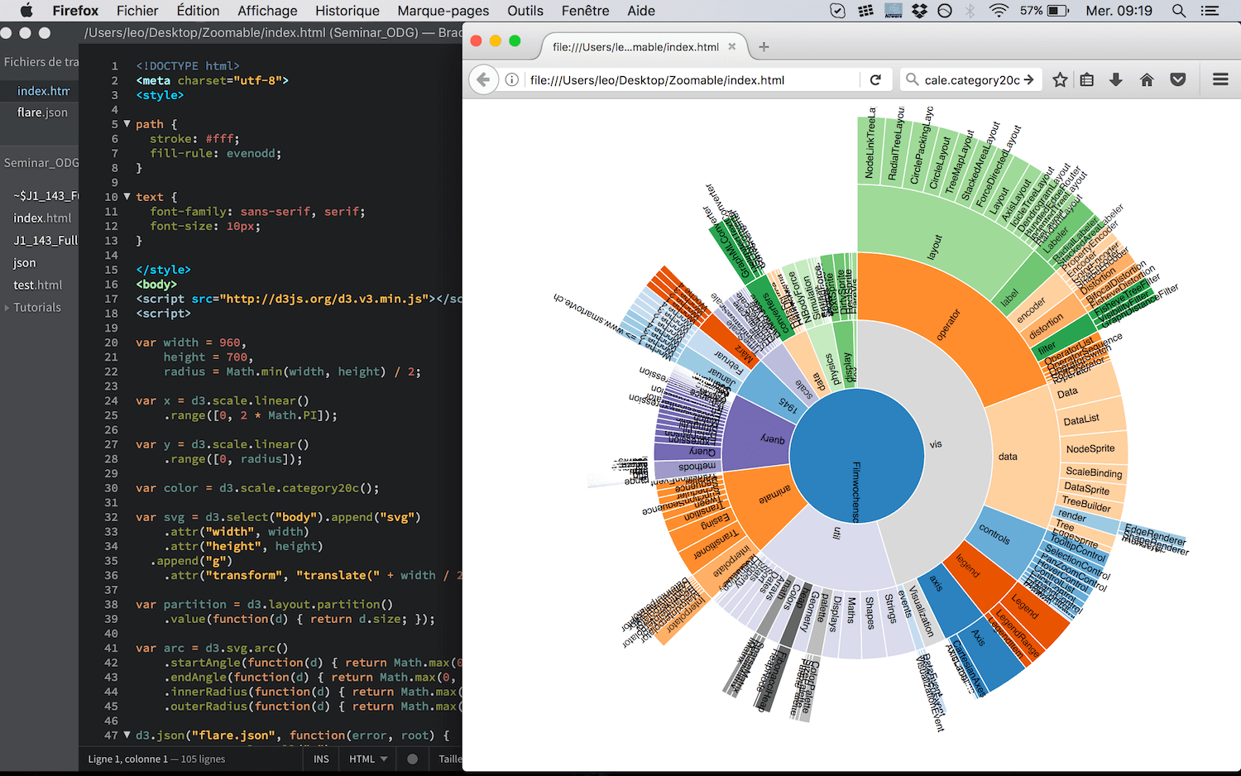Click the date Mer. 09:19 in menu bar
This screenshot has width=1241, height=776.
pos(1119,11)
